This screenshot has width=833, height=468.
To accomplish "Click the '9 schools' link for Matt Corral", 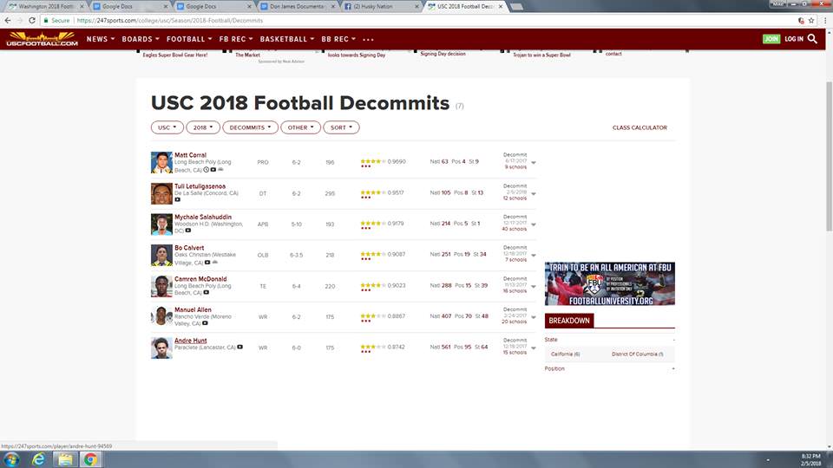I will pos(515,167).
